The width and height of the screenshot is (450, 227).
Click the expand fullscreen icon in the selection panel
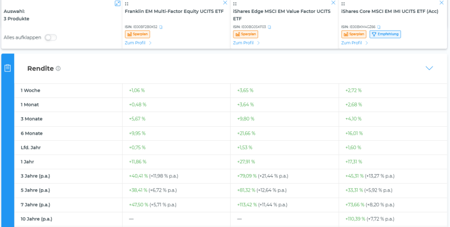118,3
